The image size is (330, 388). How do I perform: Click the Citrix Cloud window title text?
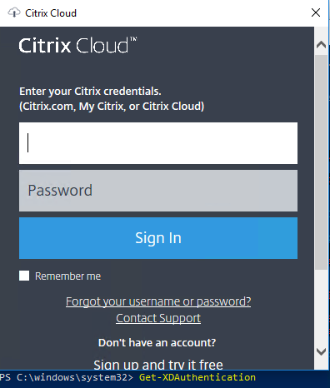pos(51,13)
